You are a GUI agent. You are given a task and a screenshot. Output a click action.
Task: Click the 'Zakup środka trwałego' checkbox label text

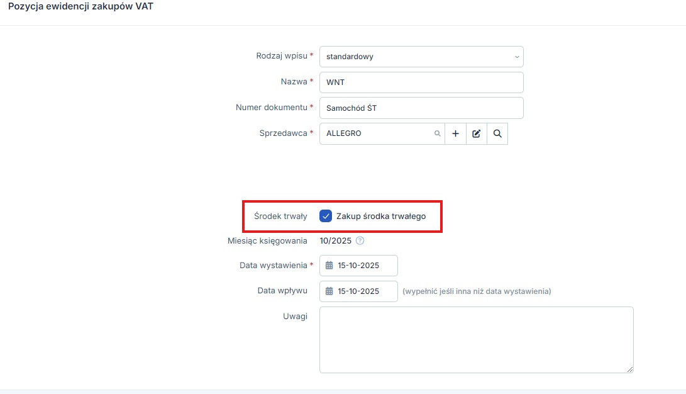381,216
